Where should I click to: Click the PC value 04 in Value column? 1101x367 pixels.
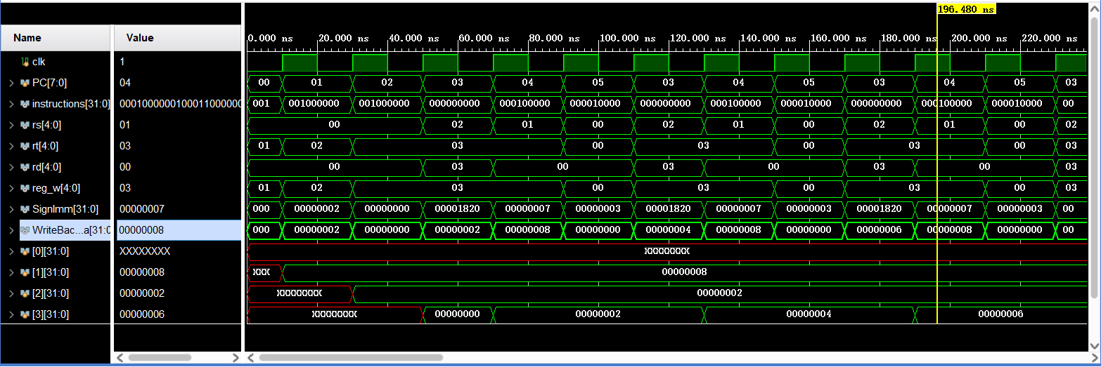125,83
